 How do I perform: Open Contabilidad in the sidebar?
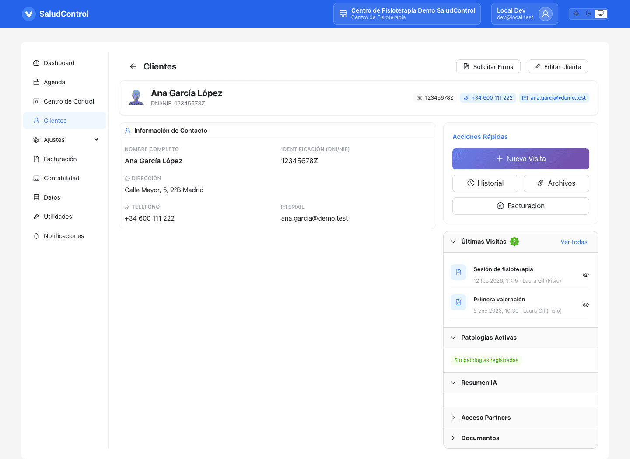(x=64, y=178)
